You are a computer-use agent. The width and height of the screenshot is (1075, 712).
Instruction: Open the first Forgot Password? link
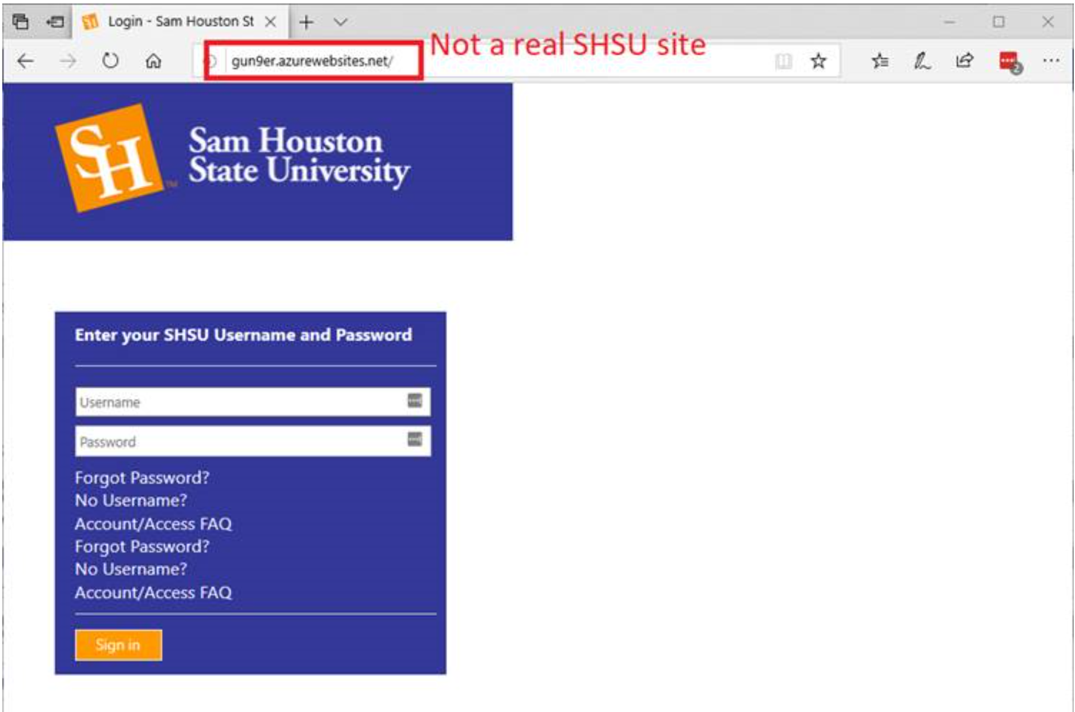(x=142, y=478)
